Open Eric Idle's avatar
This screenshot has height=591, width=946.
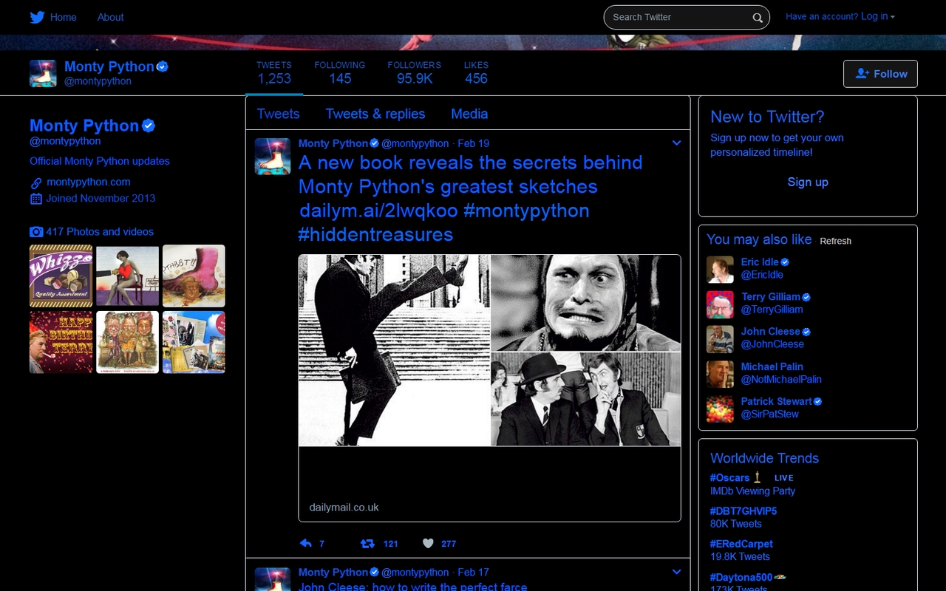coord(720,270)
